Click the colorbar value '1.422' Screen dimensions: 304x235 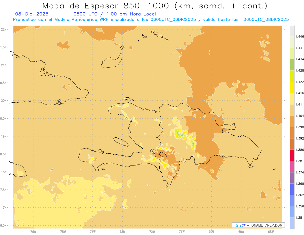300,82
